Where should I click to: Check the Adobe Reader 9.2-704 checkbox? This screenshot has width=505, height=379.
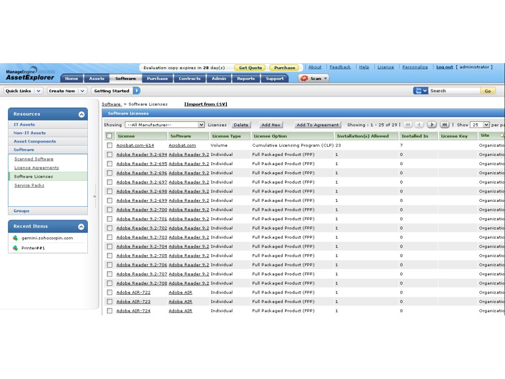pos(109,246)
